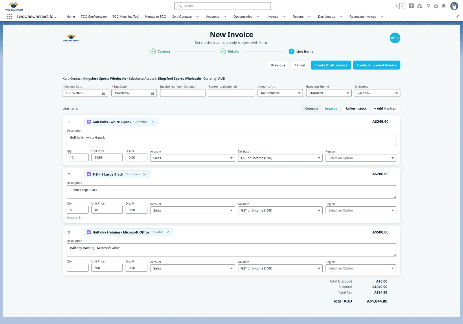463x324 pixels.
Task: Open Account dropdown for Golf balls line
Action: tap(192, 158)
